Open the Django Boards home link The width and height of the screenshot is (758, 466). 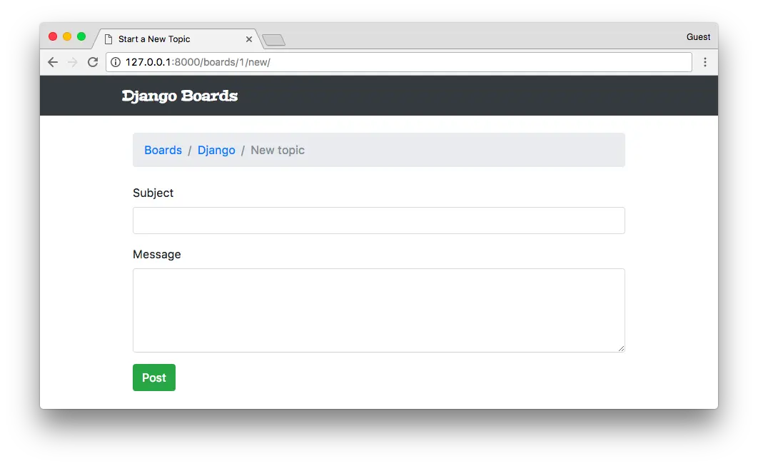coord(179,96)
